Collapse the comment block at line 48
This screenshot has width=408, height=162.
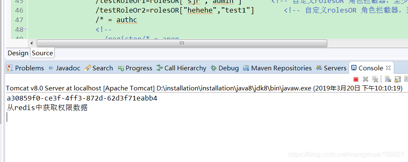(x=25, y=28)
